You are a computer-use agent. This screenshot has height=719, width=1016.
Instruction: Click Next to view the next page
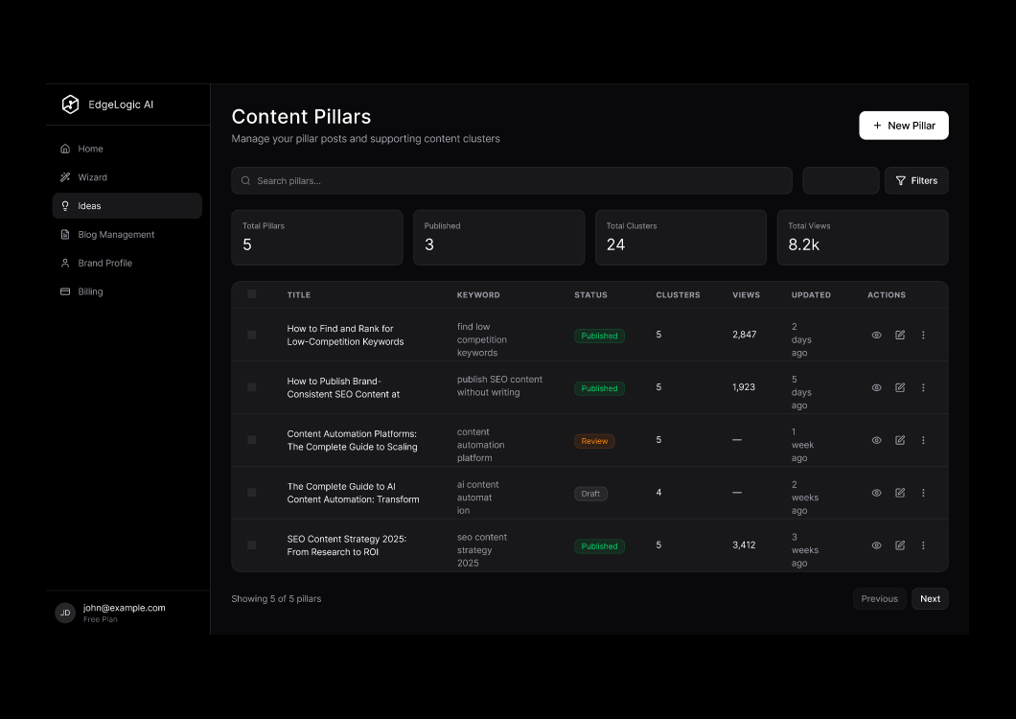929,598
